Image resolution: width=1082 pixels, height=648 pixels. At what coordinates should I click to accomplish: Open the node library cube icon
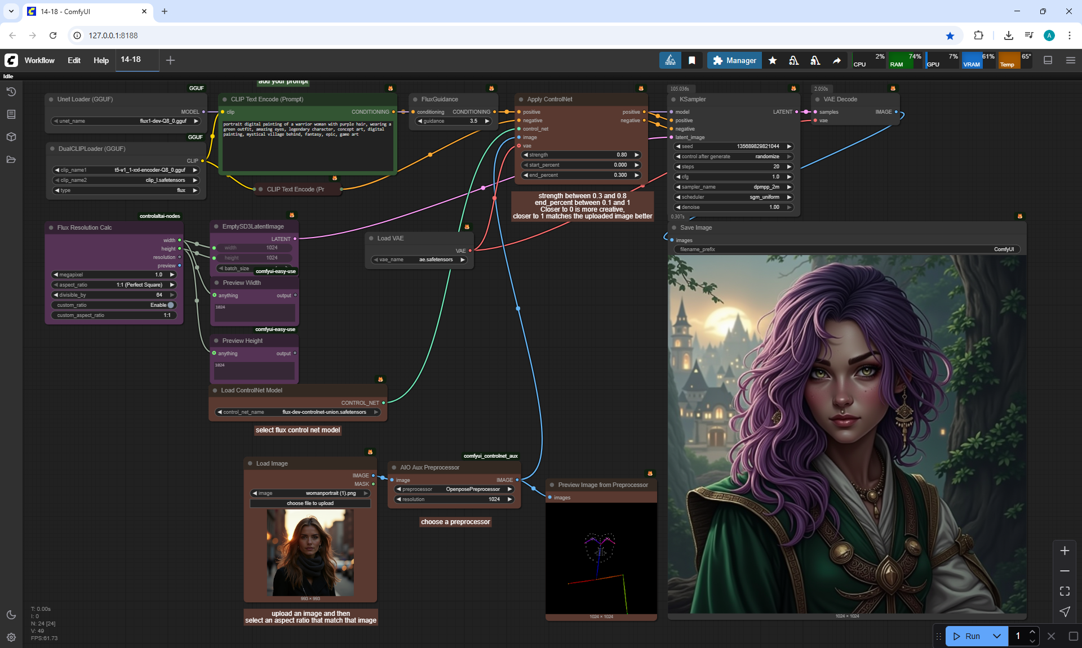[x=11, y=137]
